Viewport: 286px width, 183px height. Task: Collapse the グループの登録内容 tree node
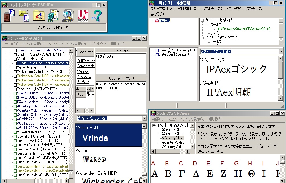coord(203,20)
